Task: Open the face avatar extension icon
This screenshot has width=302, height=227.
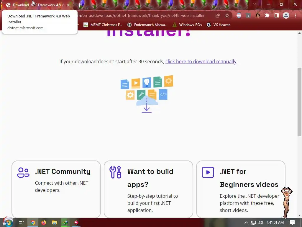Action: (258, 16)
